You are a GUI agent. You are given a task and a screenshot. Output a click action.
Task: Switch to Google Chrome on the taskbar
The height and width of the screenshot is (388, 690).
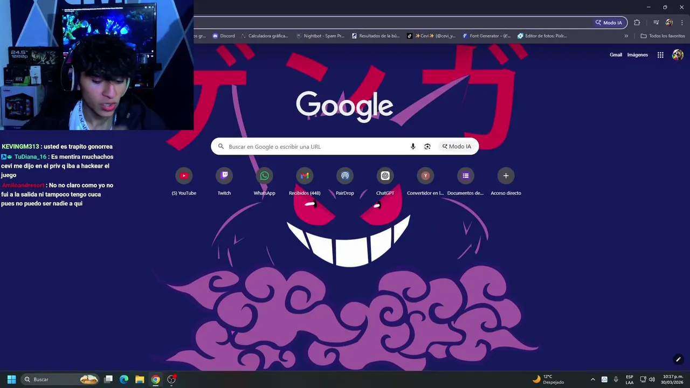155,379
